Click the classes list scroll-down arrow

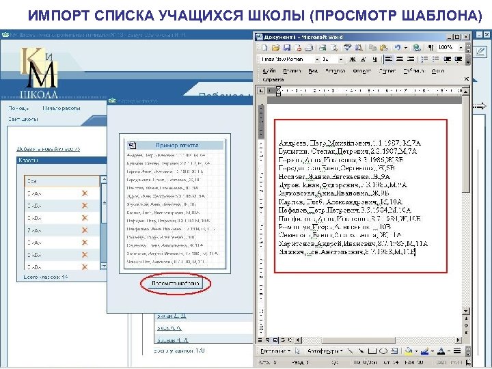pos(104,266)
